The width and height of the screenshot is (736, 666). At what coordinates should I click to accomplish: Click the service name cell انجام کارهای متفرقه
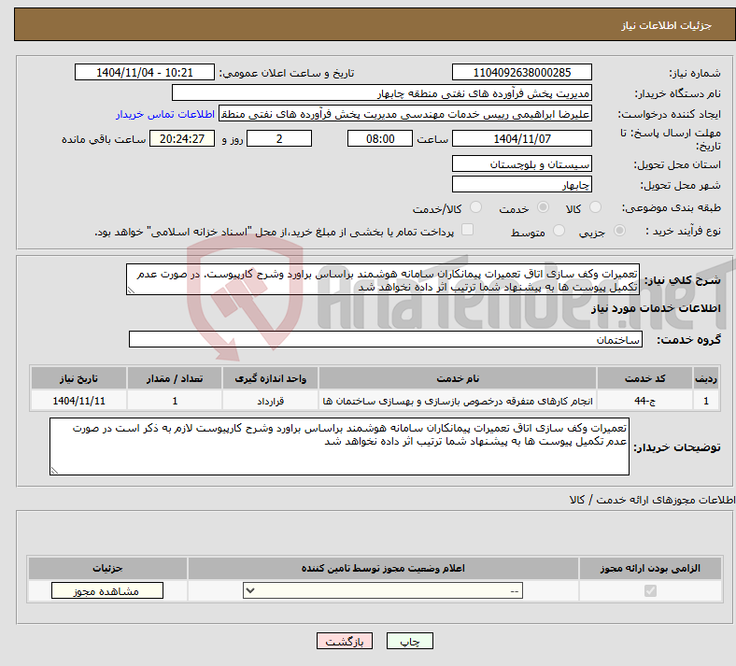(458, 401)
